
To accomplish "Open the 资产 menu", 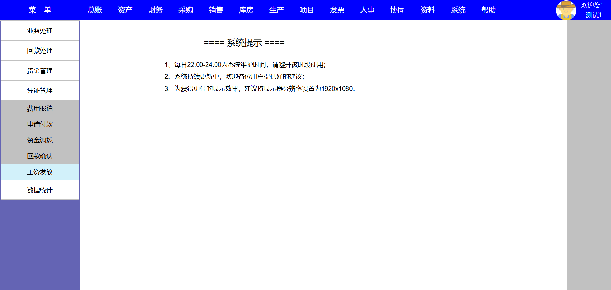I will 125,10.
